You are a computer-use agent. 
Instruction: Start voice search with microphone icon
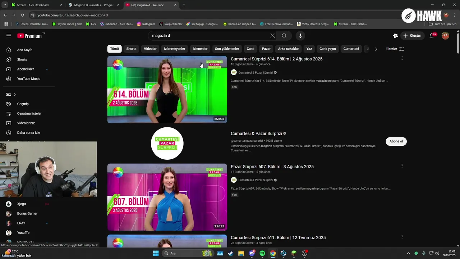pyautogui.click(x=300, y=36)
